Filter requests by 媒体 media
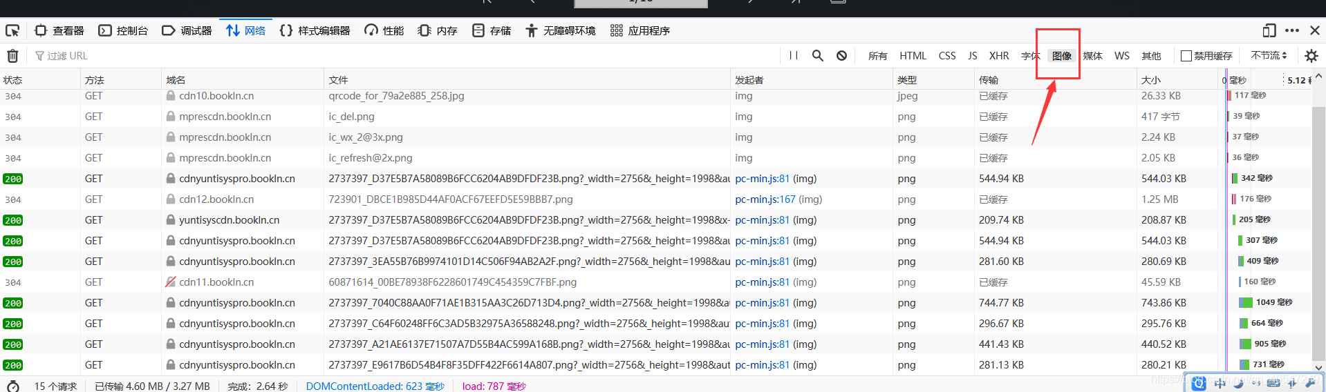The width and height of the screenshot is (1326, 392). tap(1093, 56)
